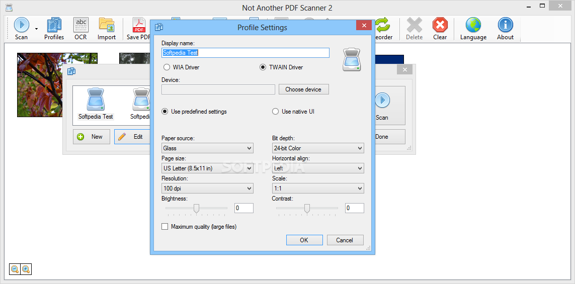This screenshot has width=575, height=284.
Task: Select the TWAIN Driver radio button
Action: click(x=263, y=67)
